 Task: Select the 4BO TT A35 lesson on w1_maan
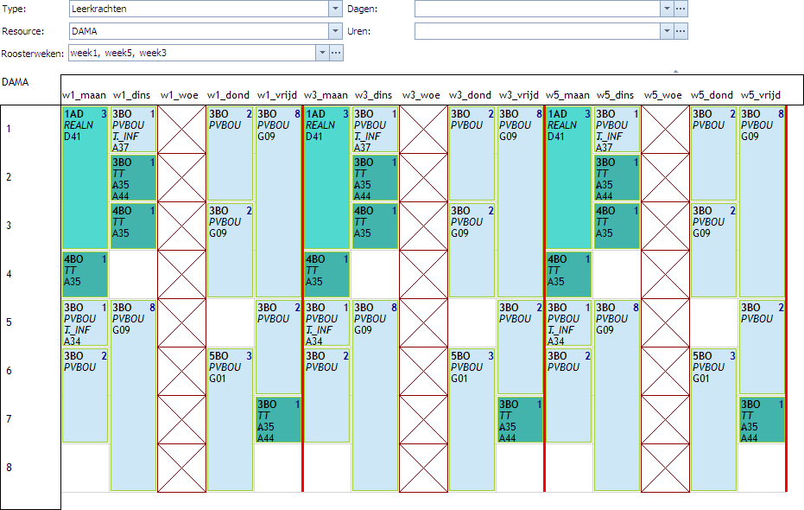(x=85, y=275)
